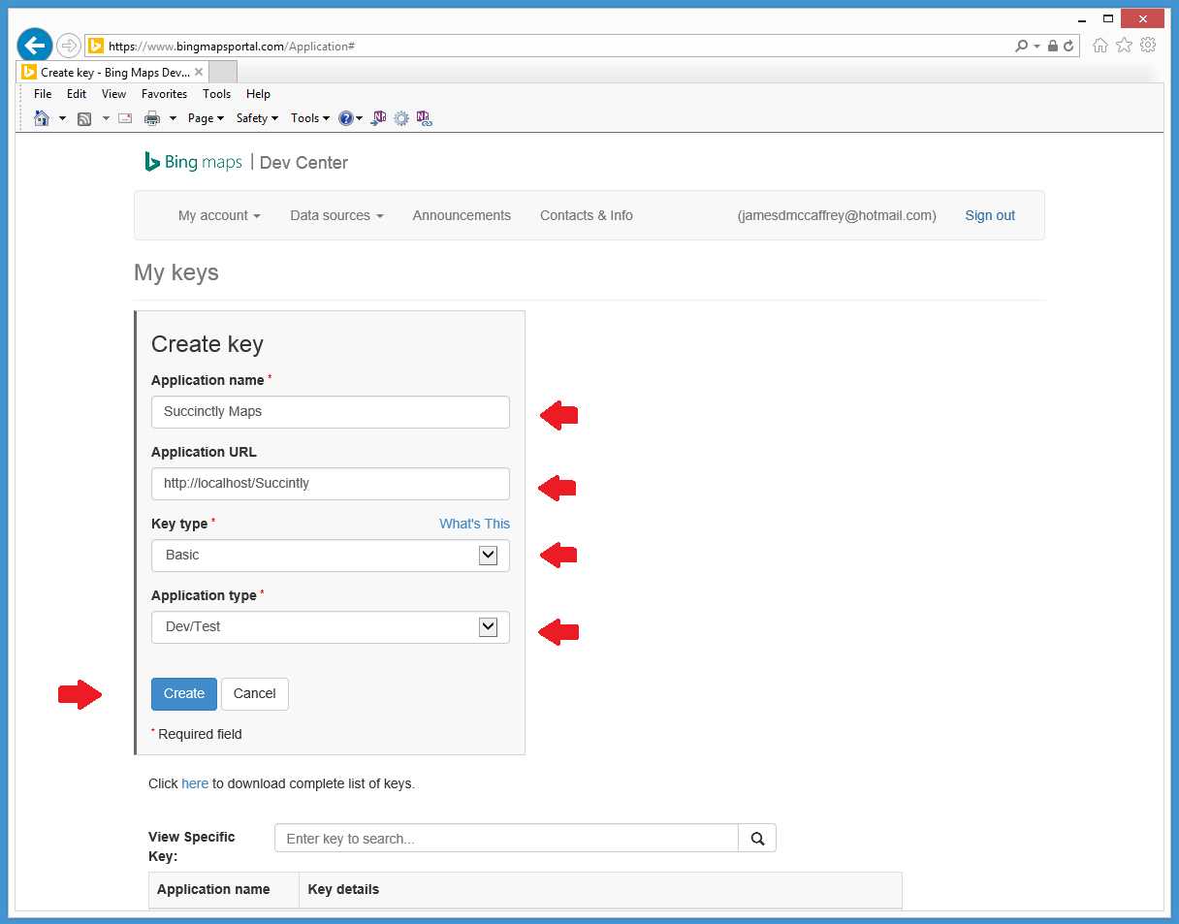Open the What's This link

(x=474, y=524)
